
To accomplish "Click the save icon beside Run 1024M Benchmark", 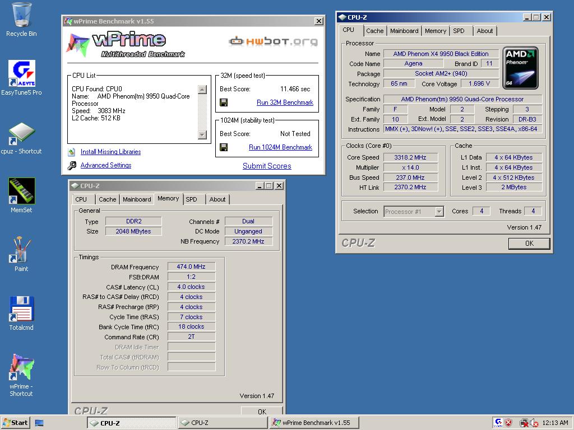I will 224,147.
